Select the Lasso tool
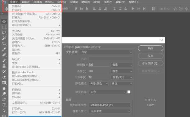This screenshot has width=190, height=117. coord(4,32)
